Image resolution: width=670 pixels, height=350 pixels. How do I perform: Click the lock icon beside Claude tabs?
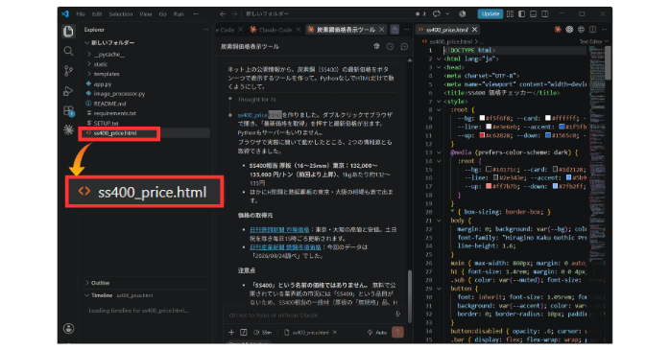(395, 30)
